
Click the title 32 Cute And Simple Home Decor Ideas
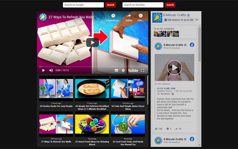[128, 108]
